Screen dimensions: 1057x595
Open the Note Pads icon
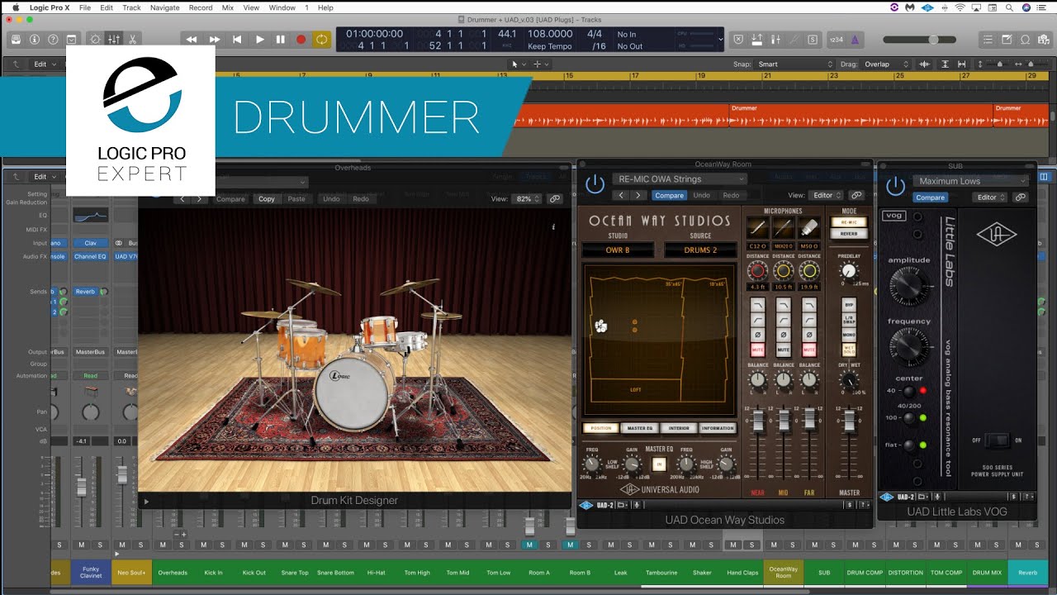pyautogui.click(x=1007, y=39)
